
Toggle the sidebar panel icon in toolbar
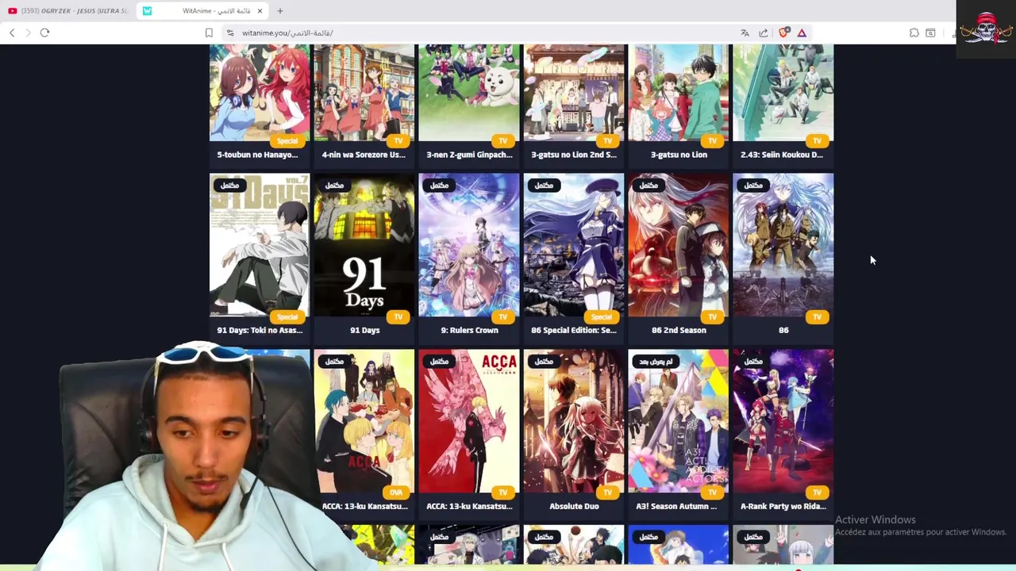coord(930,33)
